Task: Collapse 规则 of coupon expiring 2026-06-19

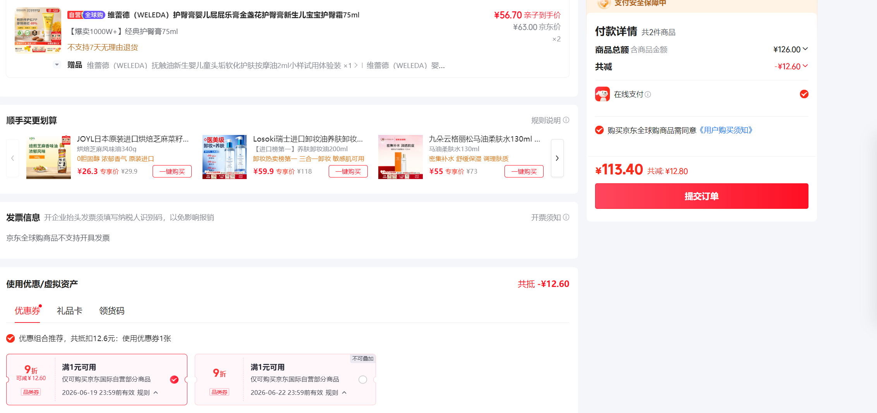Action: [x=156, y=393]
